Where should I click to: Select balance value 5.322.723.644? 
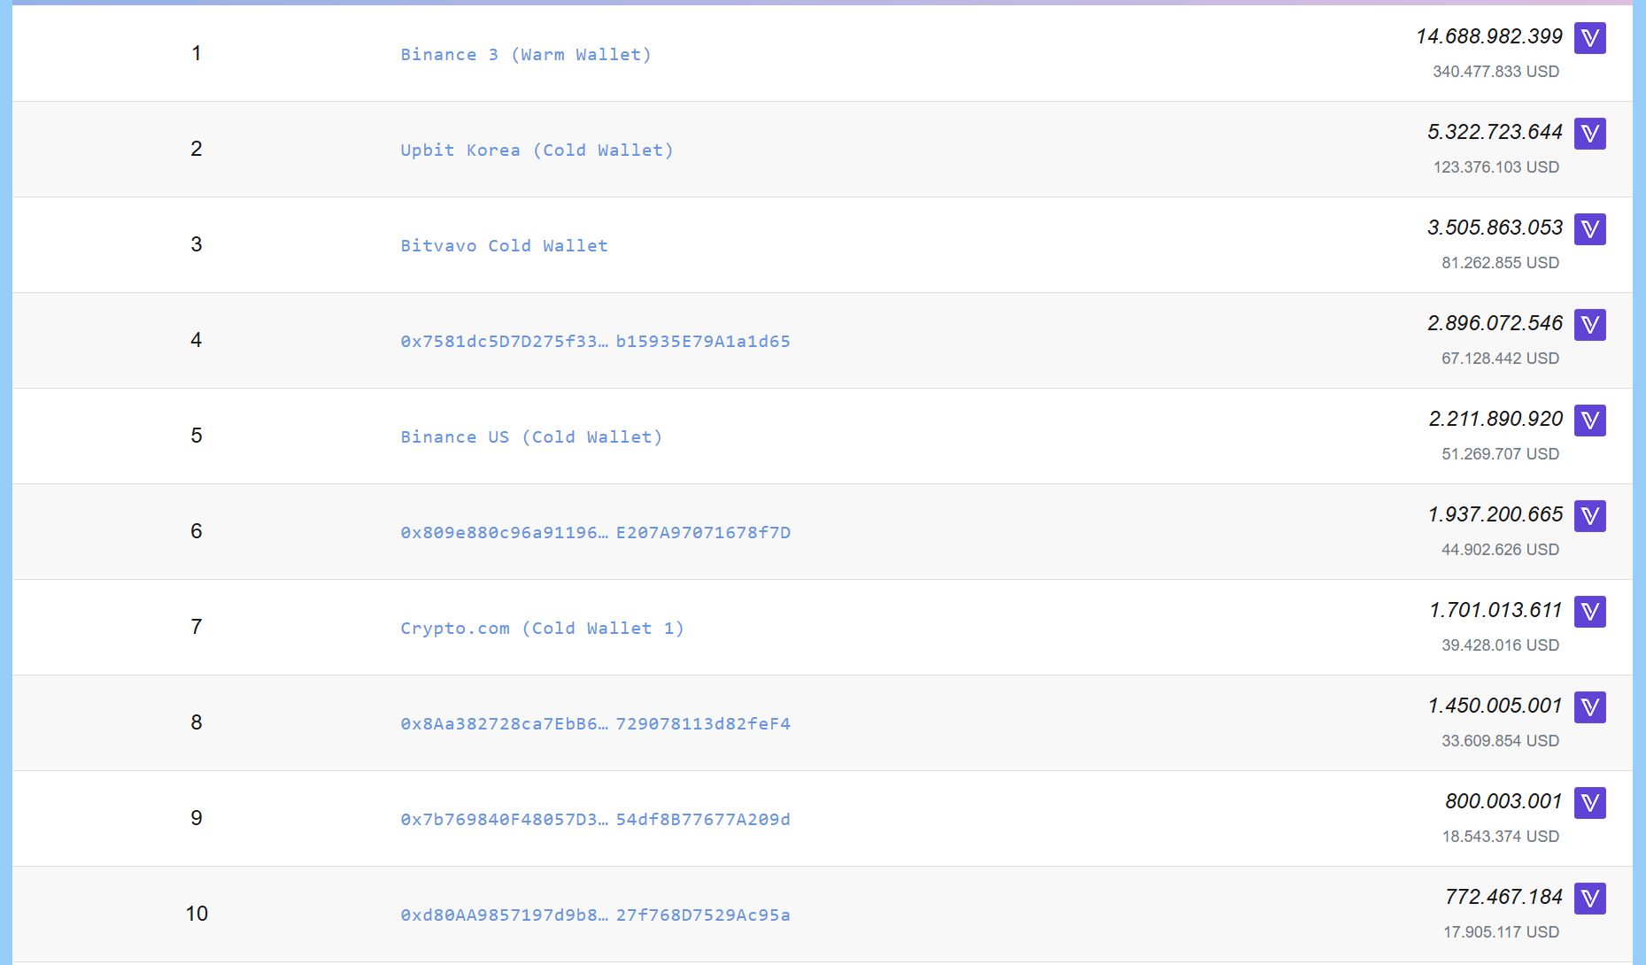[1495, 132]
